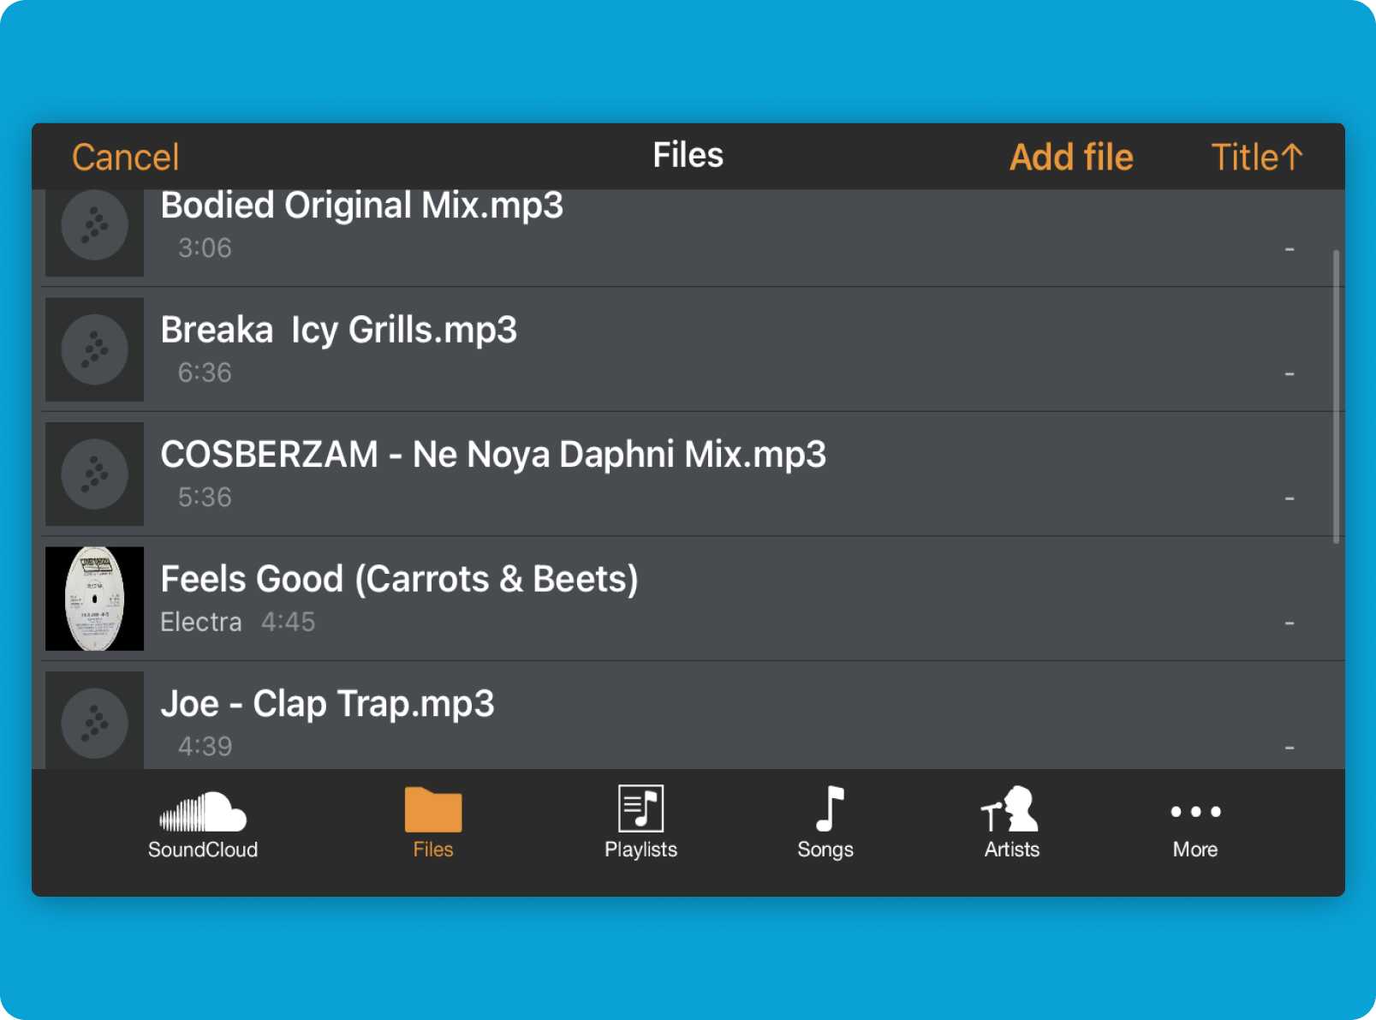The image size is (1376, 1020).
Task: Change sorting with the Title↑ control
Action: [1256, 156]
